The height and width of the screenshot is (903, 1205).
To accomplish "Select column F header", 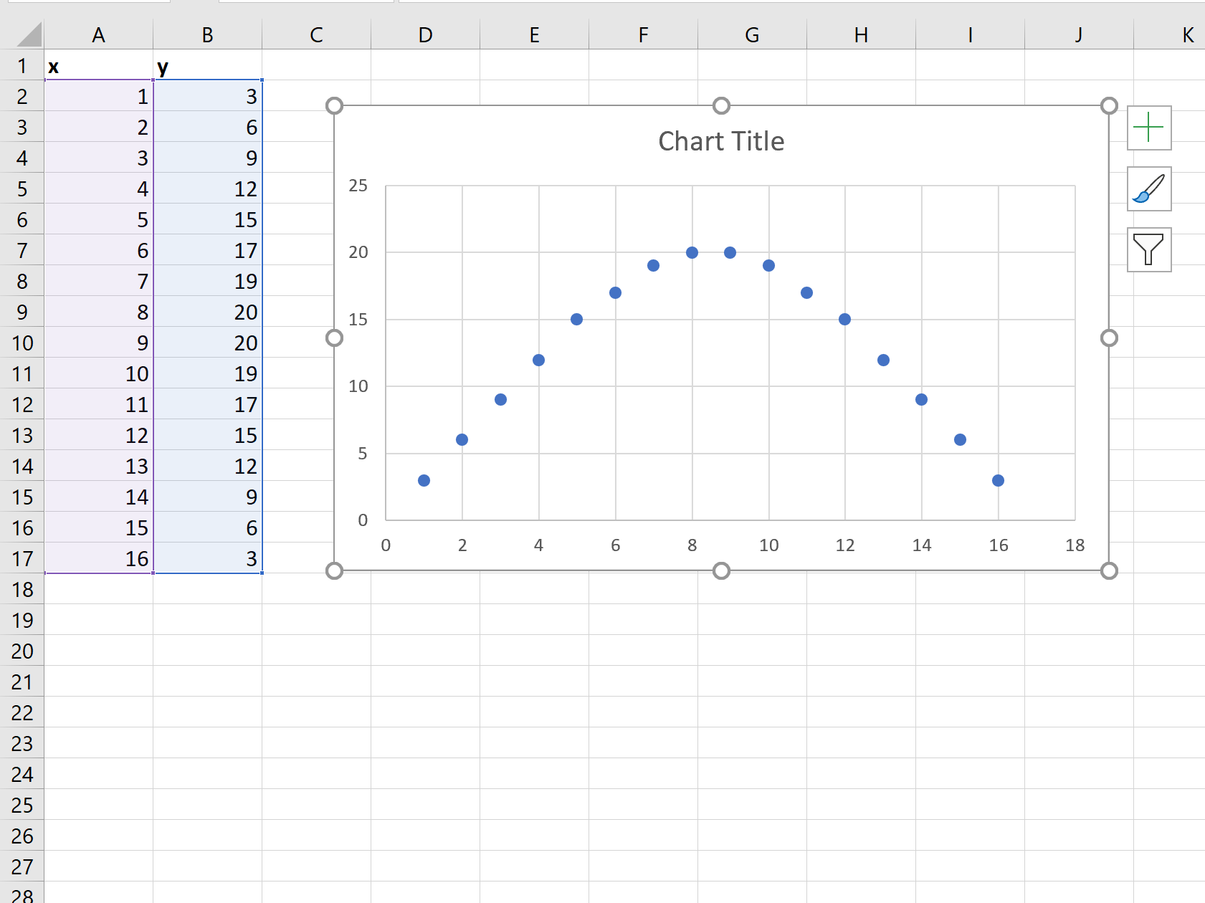I will coord(644,34).
